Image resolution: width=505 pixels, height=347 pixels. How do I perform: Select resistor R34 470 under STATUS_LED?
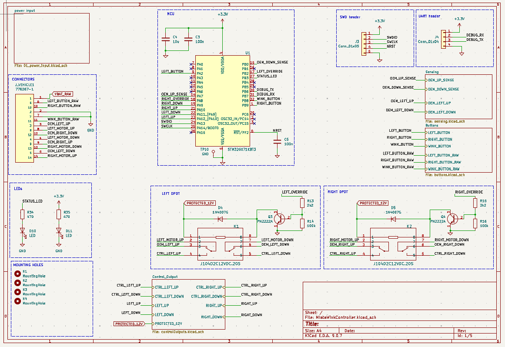click(22, 214)
